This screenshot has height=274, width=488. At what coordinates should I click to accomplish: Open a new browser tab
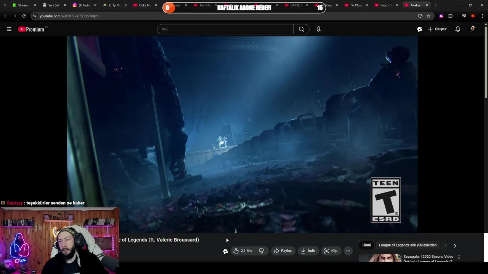click(436, 5)
